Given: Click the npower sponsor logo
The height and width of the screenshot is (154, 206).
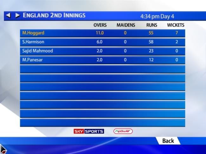Looking at the screenshot, I should click(x=123, y=131).
